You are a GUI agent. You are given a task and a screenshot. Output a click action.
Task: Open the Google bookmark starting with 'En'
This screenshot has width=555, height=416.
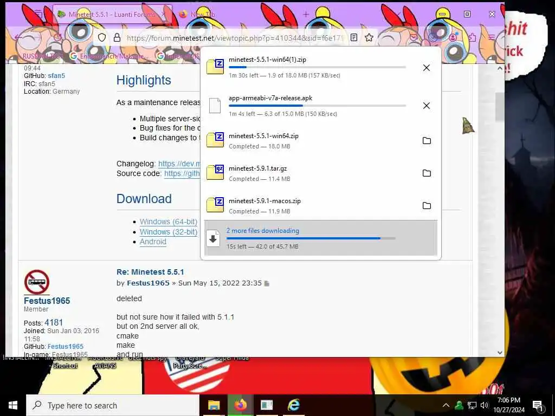coord(109,56)
